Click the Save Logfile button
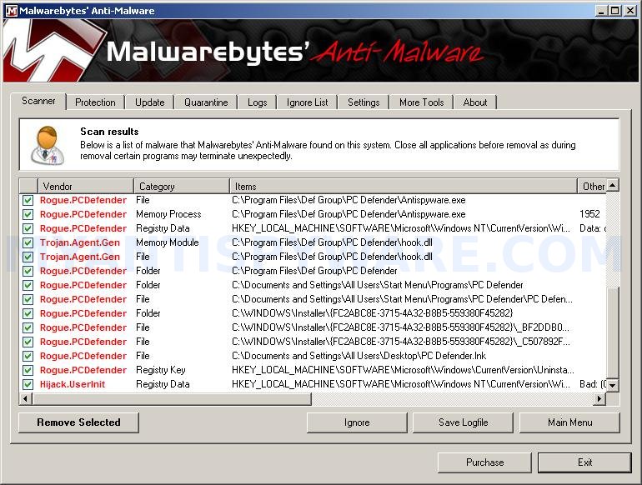Image resolution: width=642 pixels, height=485 pixels. [x=463, y=422]
